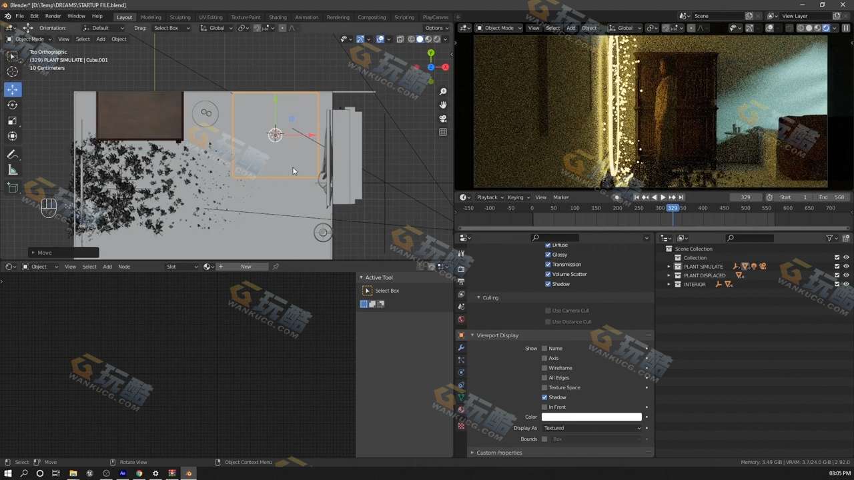
Task: Open Render properties tab
Action: 461,269
